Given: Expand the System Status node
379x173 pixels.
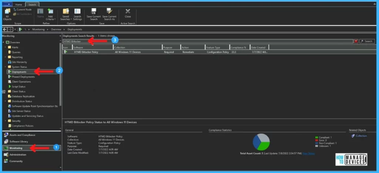Looking at the screenshot, I should click(5, 67).
